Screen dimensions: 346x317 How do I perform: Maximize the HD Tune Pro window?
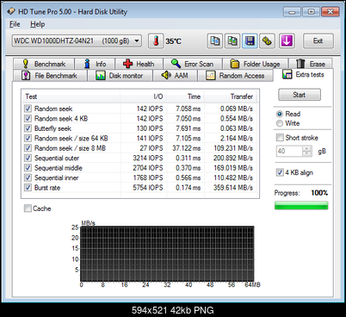(311, 12)
